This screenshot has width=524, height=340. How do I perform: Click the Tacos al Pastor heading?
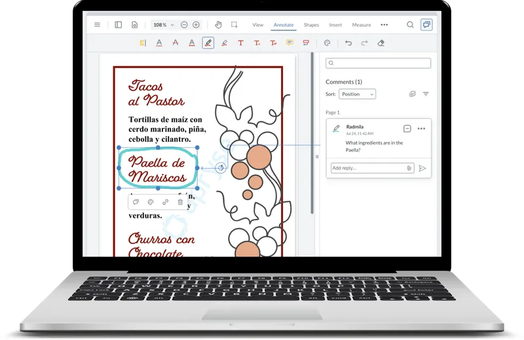point(157,93)
